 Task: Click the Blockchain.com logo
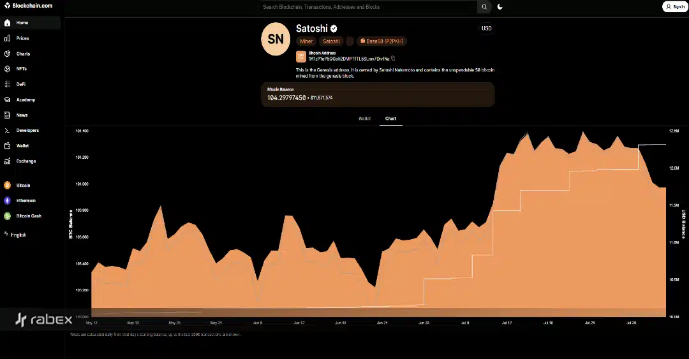[28, 6]
